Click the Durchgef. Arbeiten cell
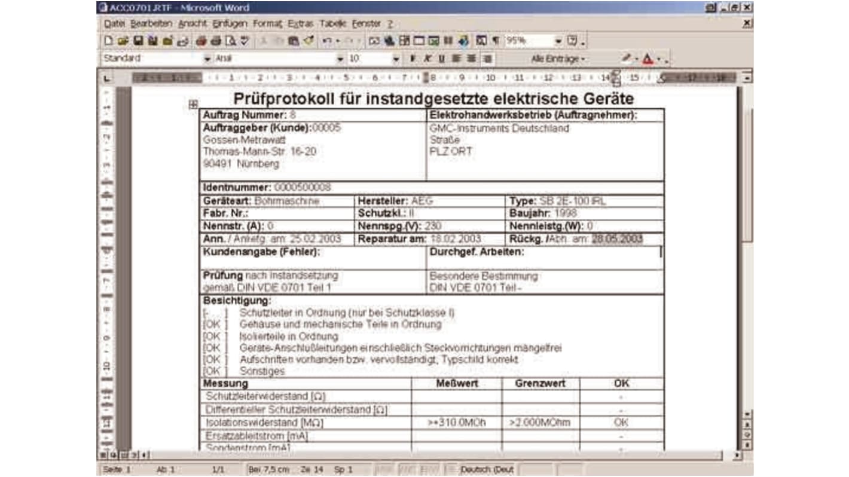This screenshot has height=477, width=849. tap(545, 258)
